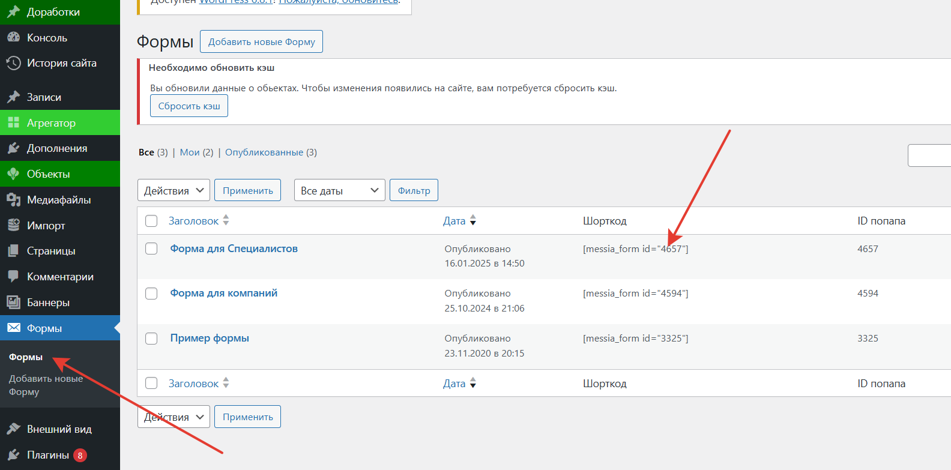
Task: Open Добавить новые Форму submenu item
Action: tap(46, 385)
